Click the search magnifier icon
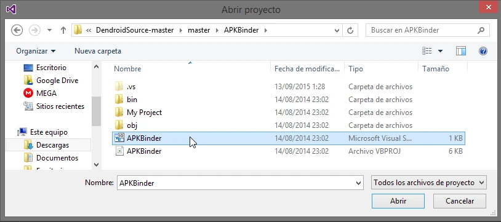This screenshot has width=501, height=222. coord(481,30)
